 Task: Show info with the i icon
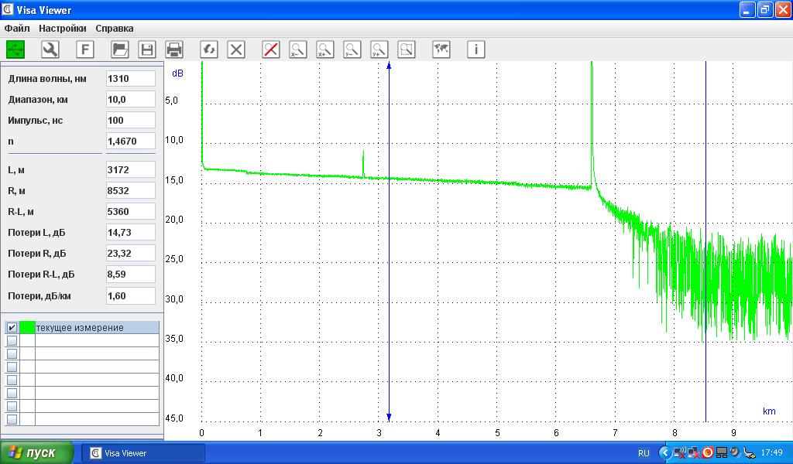click(476, 49)
